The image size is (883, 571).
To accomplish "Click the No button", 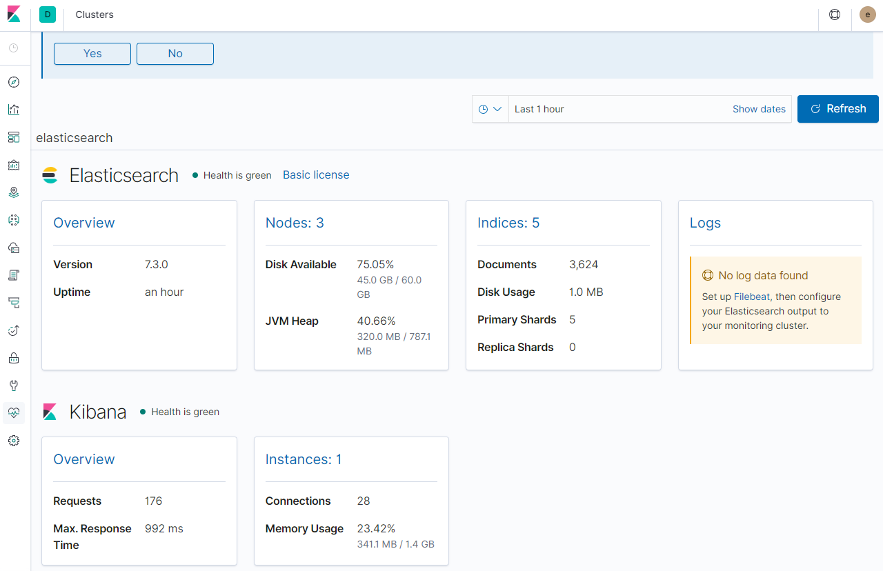I will pos(175,54).
